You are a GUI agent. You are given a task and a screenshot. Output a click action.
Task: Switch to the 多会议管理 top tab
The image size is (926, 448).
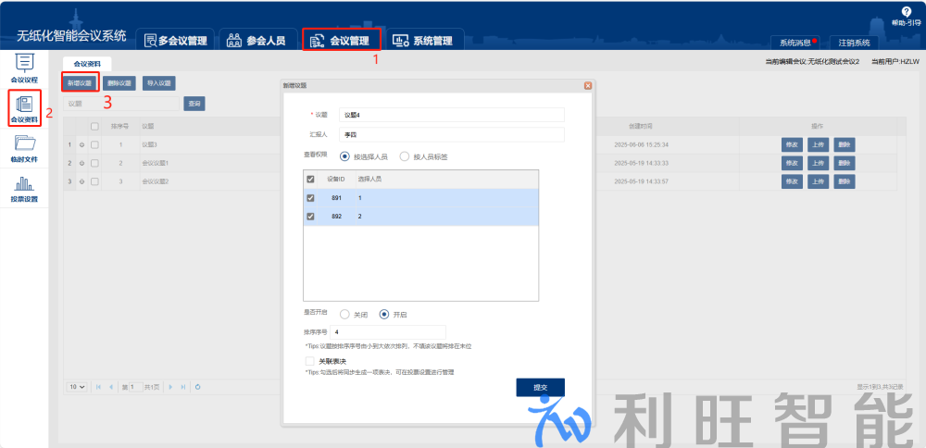176,41
